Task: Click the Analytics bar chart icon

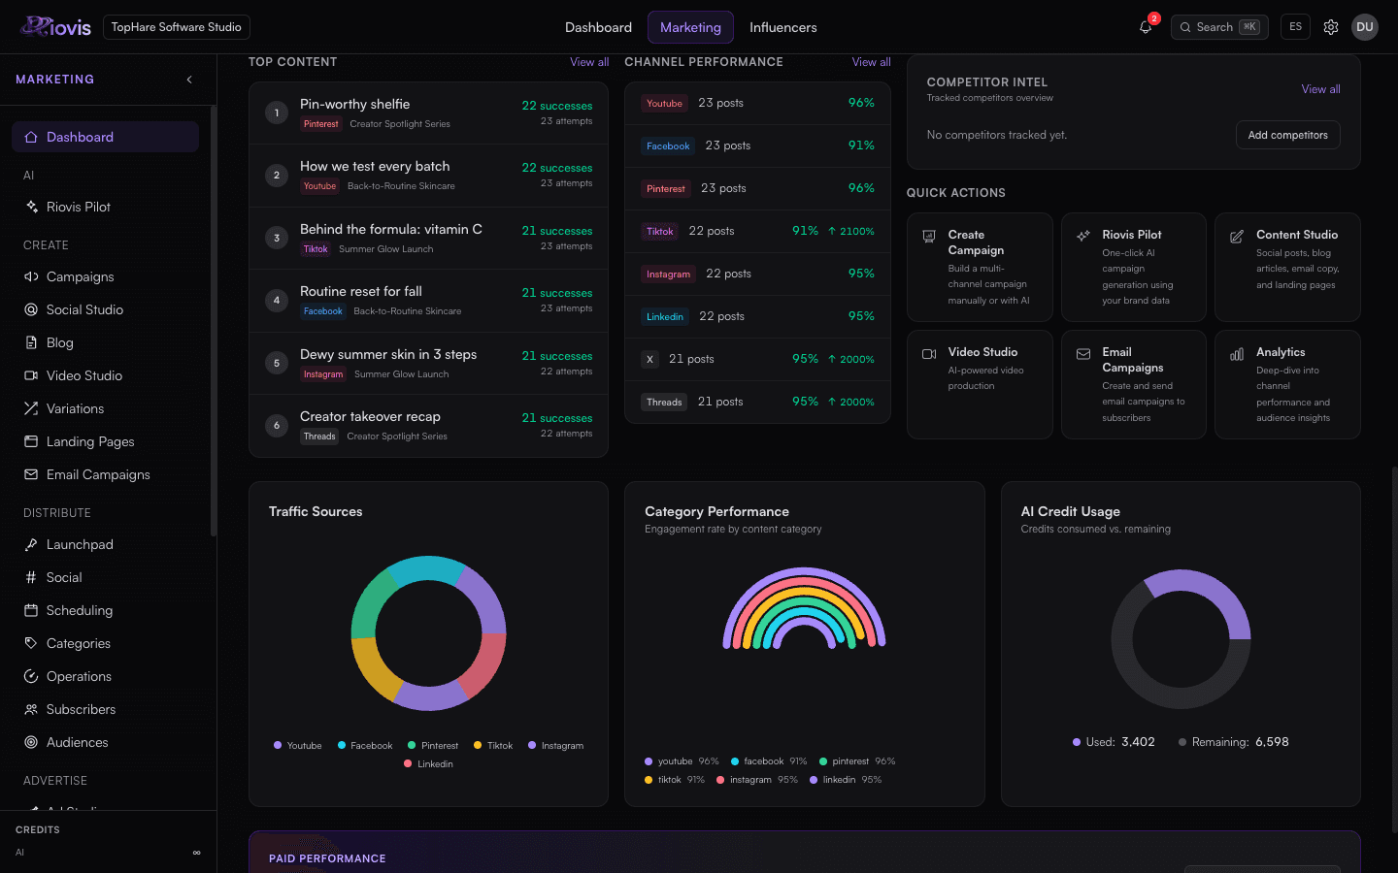Action: (1237, 354)
